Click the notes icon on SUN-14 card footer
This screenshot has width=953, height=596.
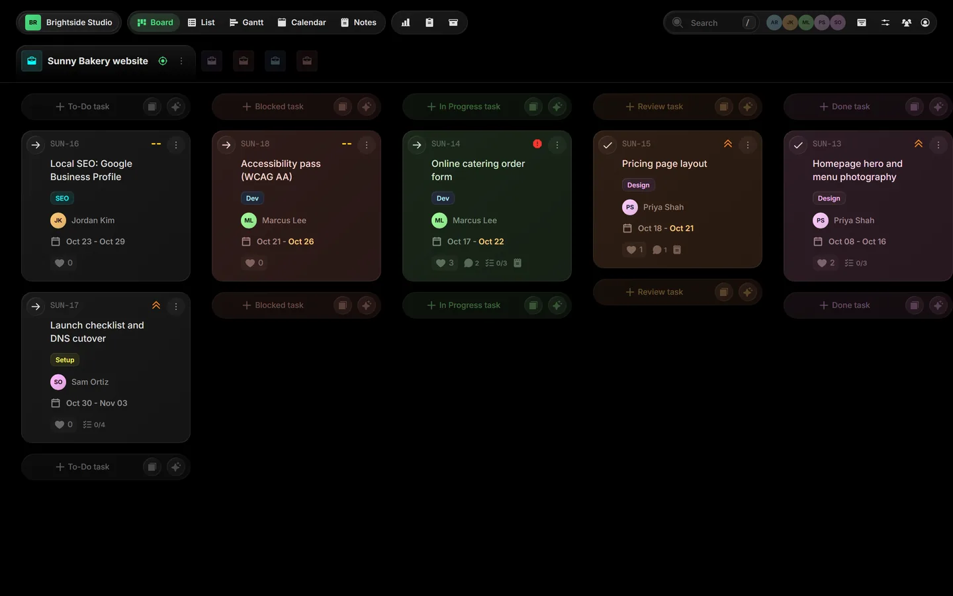tap(518, 263)
